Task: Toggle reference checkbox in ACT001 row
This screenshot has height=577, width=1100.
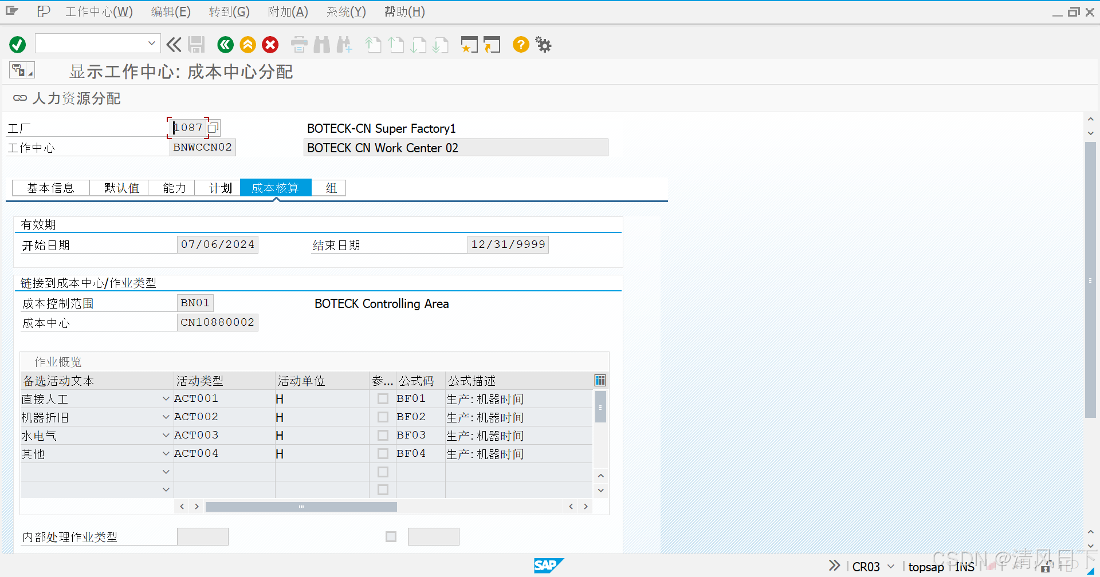Action: tap(383, 399)
